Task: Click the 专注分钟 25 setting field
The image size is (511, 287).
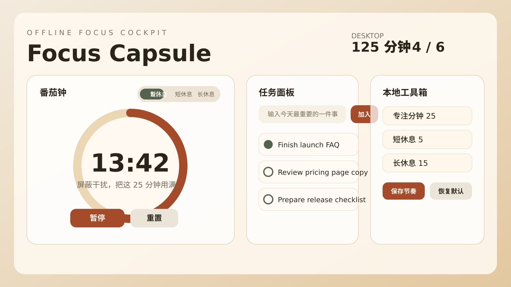Action: click(x=427, y=116)
